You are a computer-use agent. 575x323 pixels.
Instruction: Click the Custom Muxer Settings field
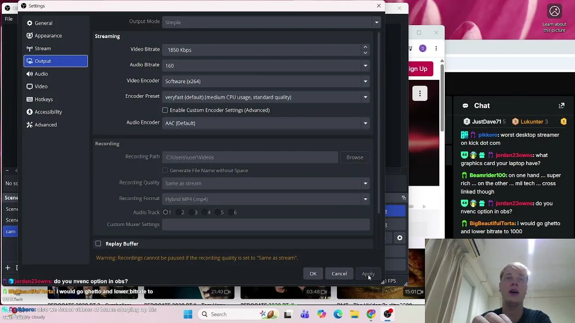pos(266,224)
